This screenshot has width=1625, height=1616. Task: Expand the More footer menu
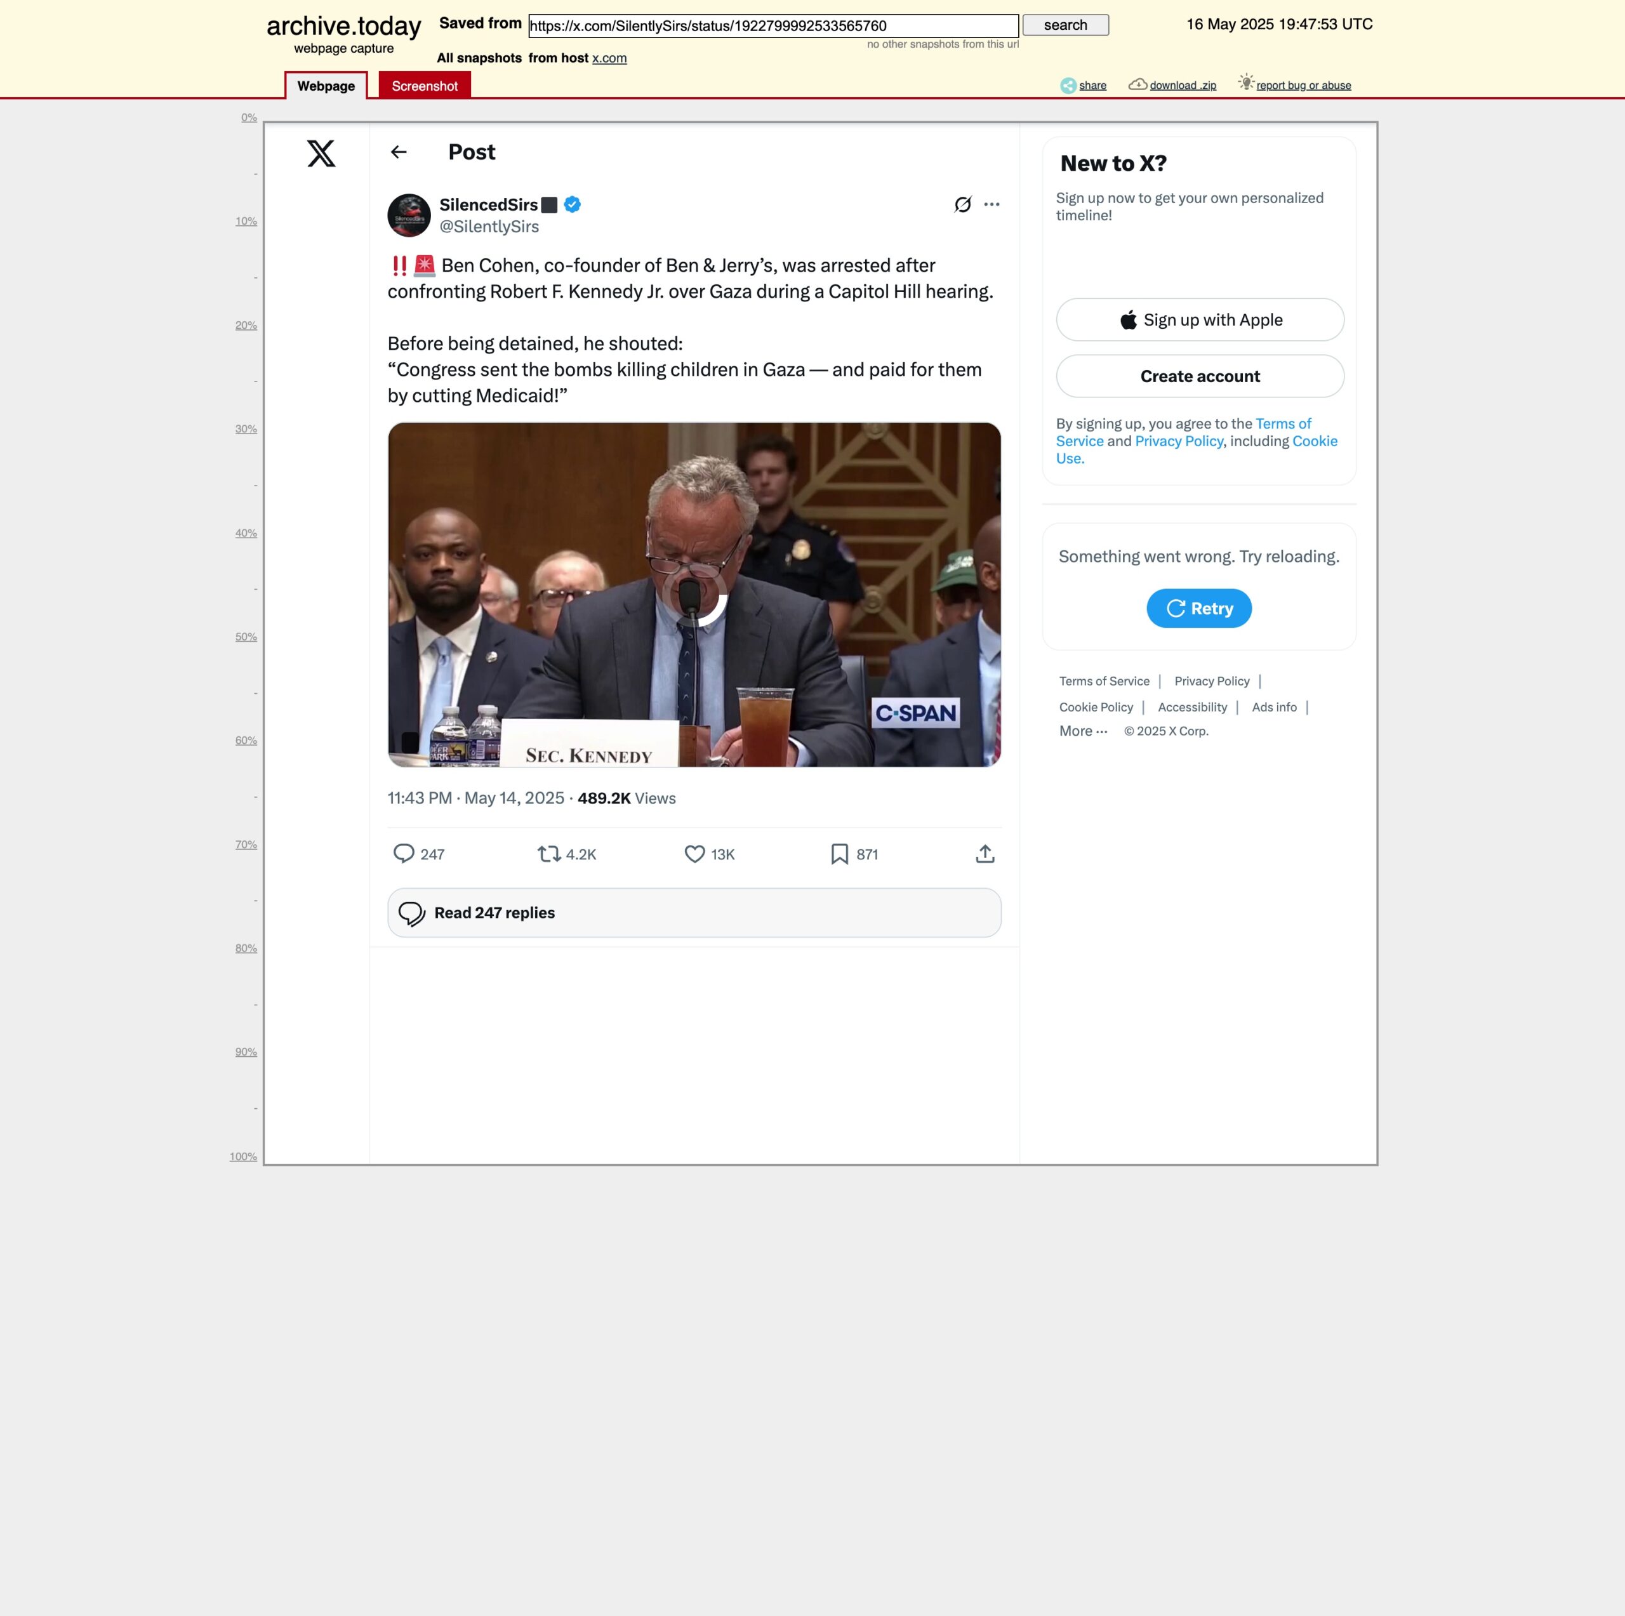click(x=1082, y=731)
